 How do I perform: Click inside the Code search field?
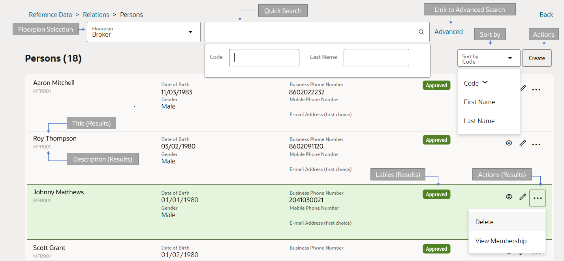[x=264, y=58]
